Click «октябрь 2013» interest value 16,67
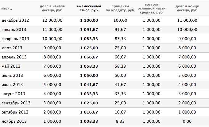Screen dimensions: 209x127 pos(120,112)
